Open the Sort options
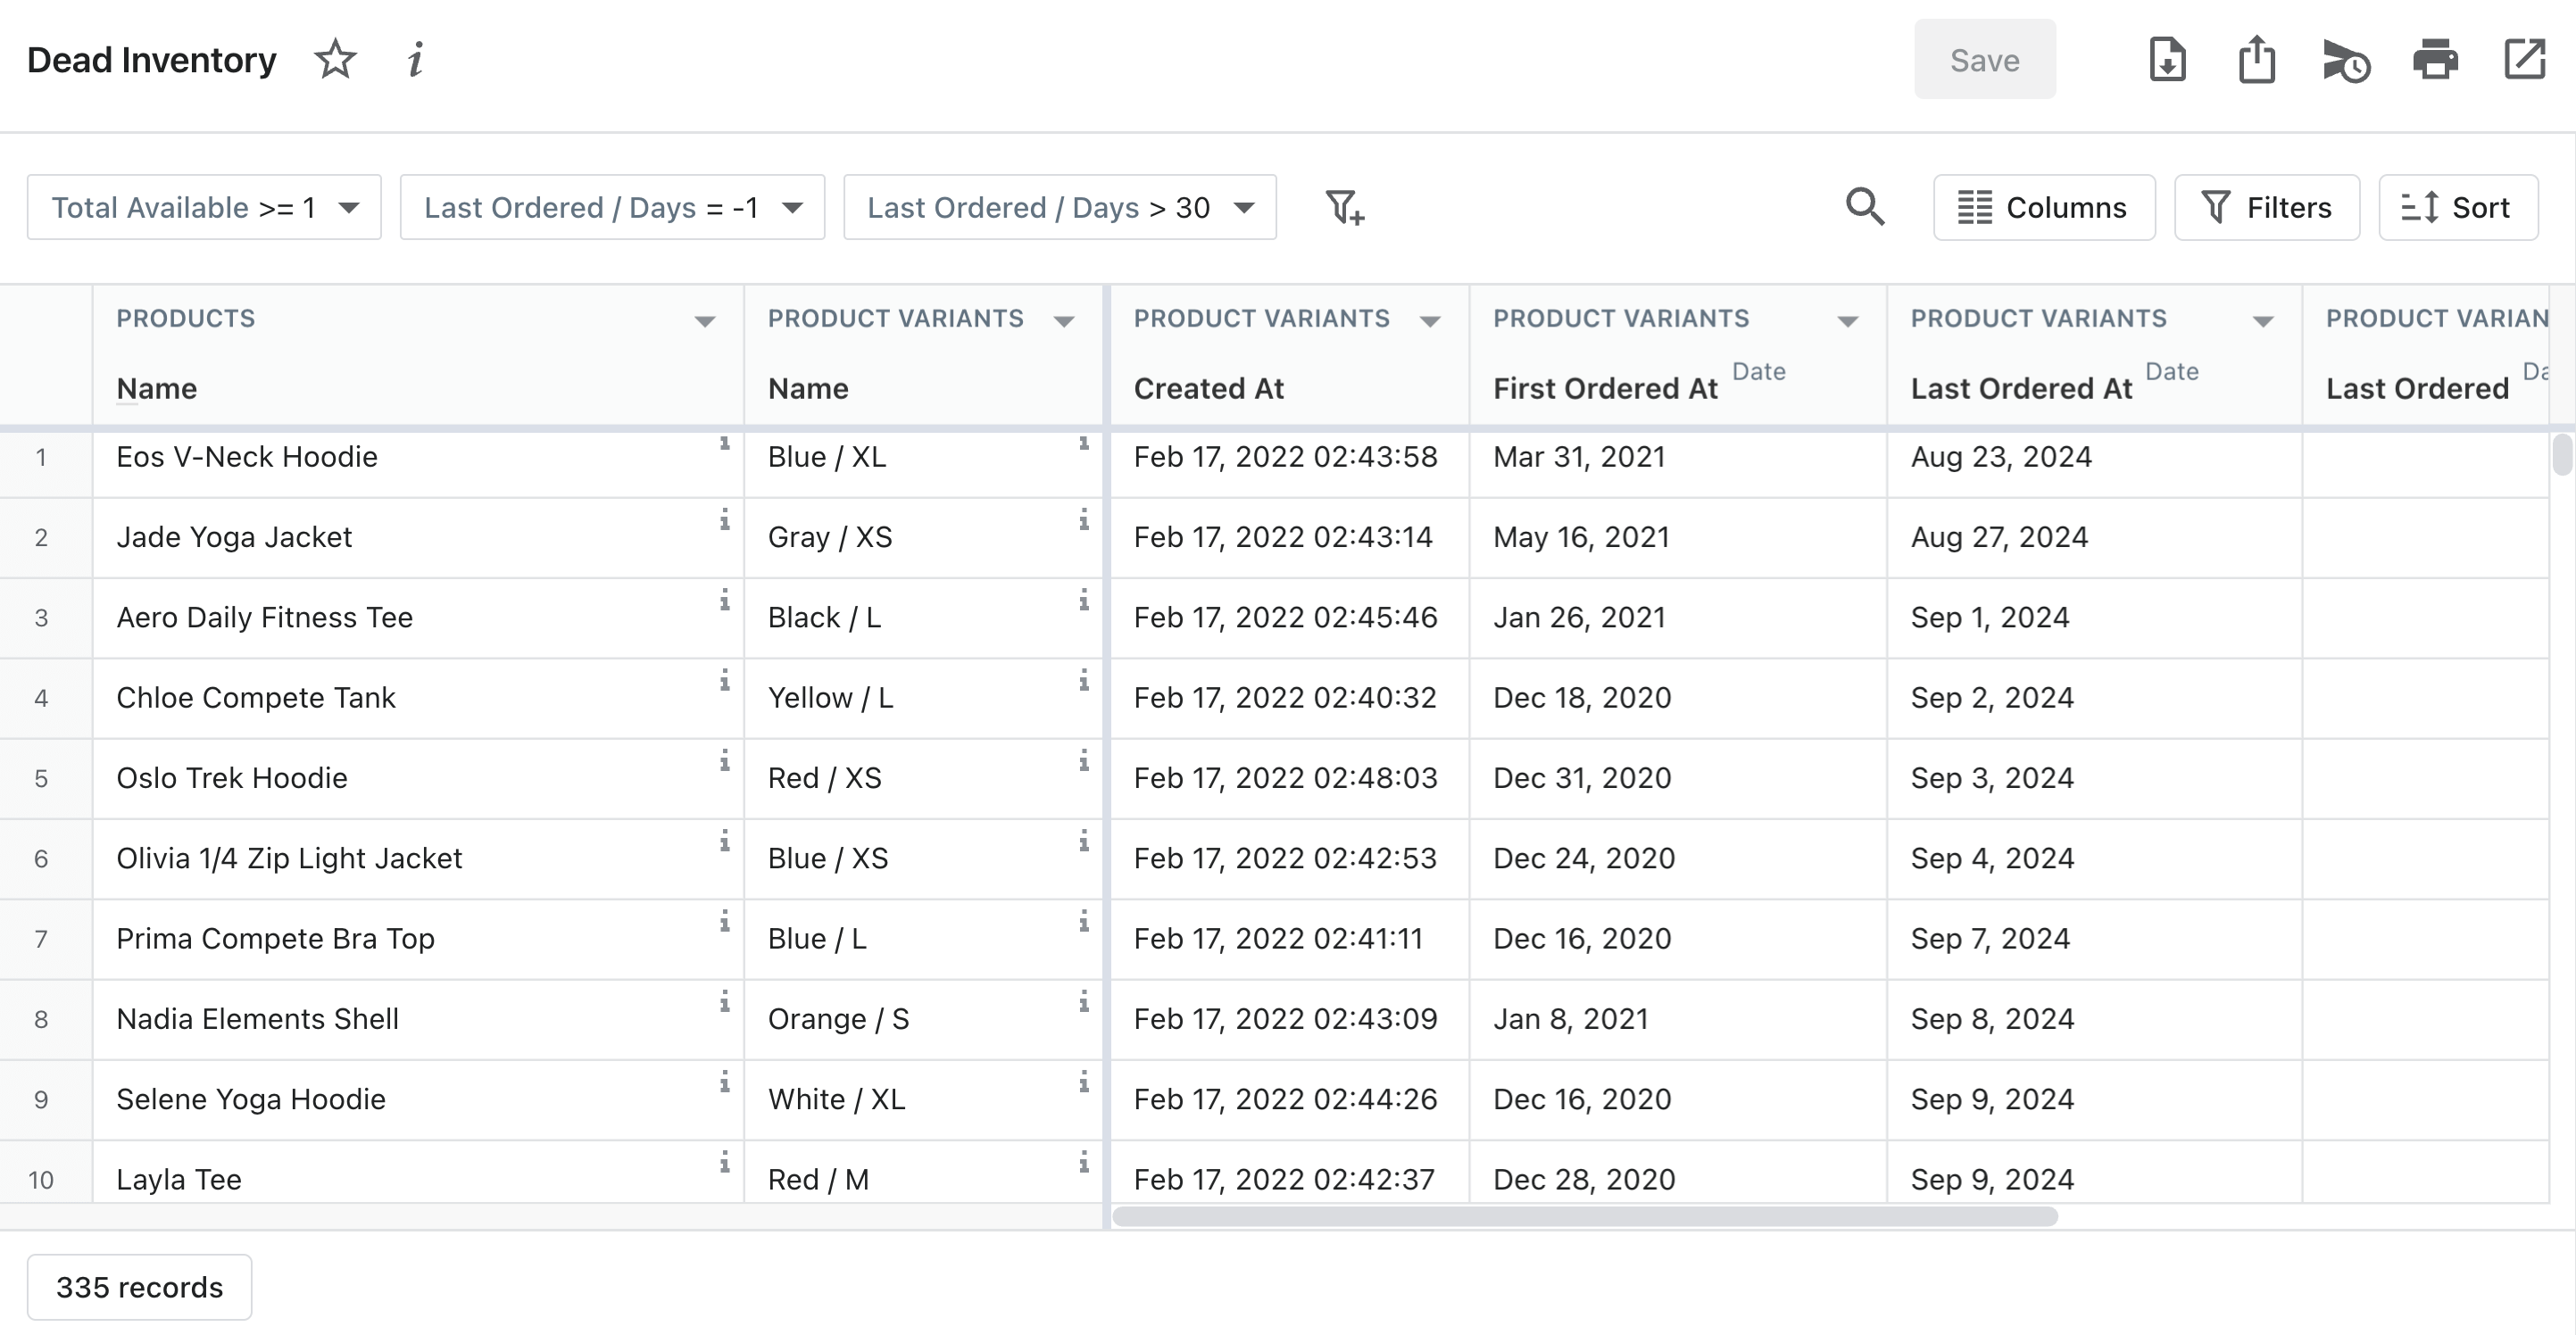 pos(2458,207)
